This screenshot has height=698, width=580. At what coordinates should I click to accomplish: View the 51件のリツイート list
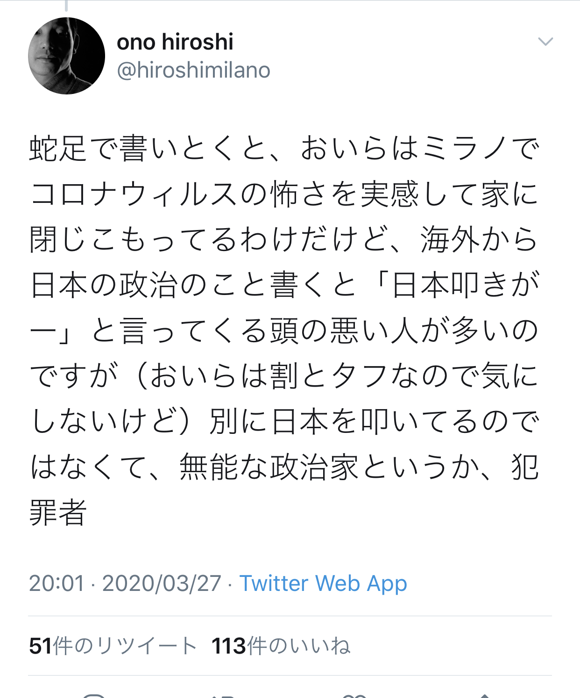[x=113, y=646]
